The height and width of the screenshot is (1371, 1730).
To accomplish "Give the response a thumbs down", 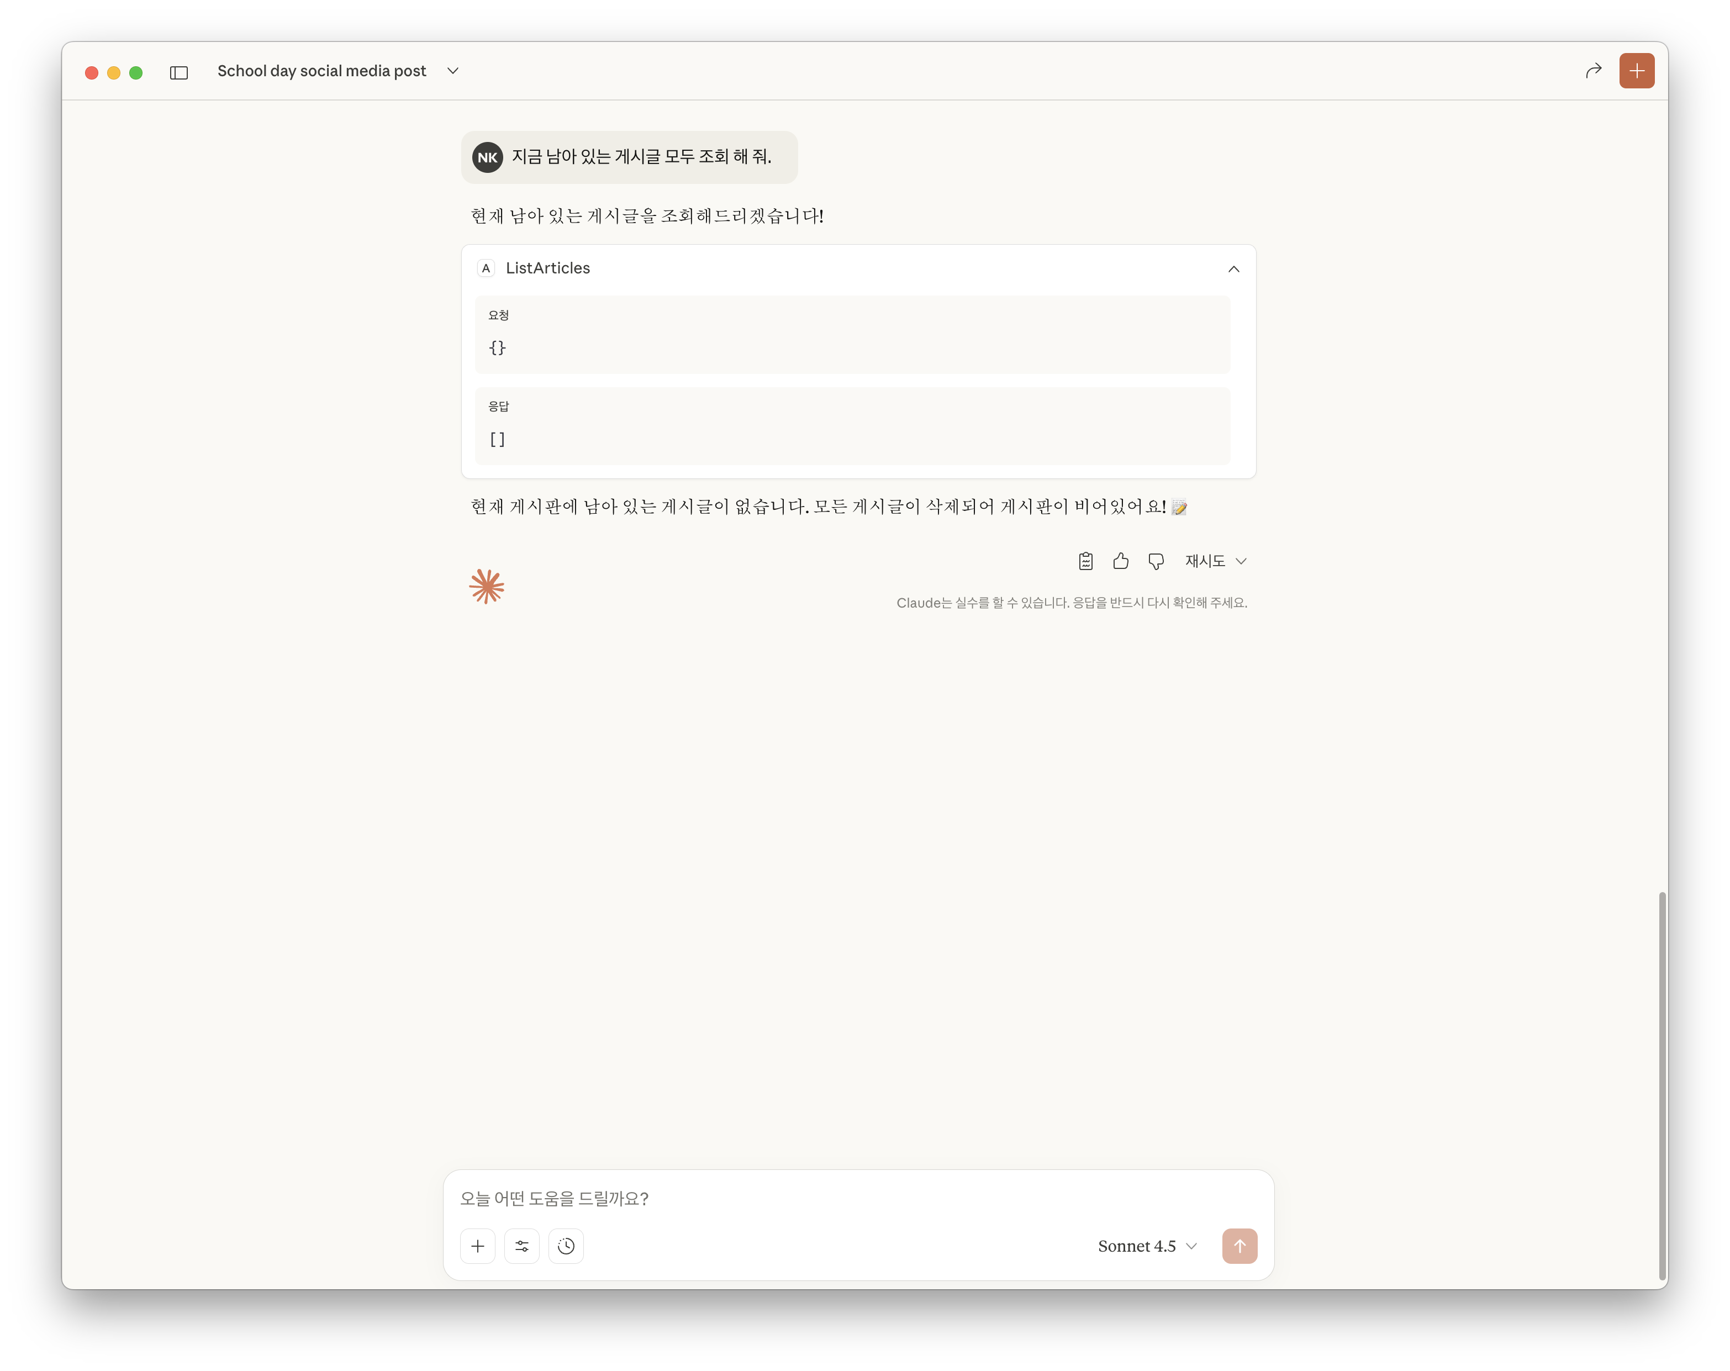I will pos(1156,561).
